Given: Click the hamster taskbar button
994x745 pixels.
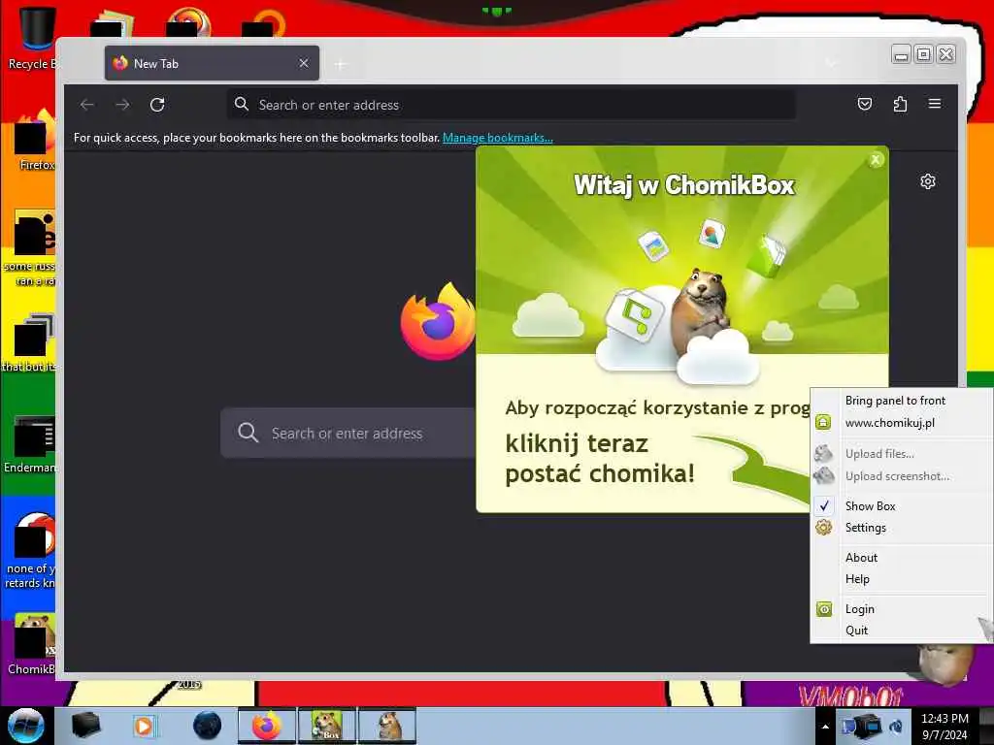Looking at the screenshot, I should pyautogui.click(x=387, y=726).
